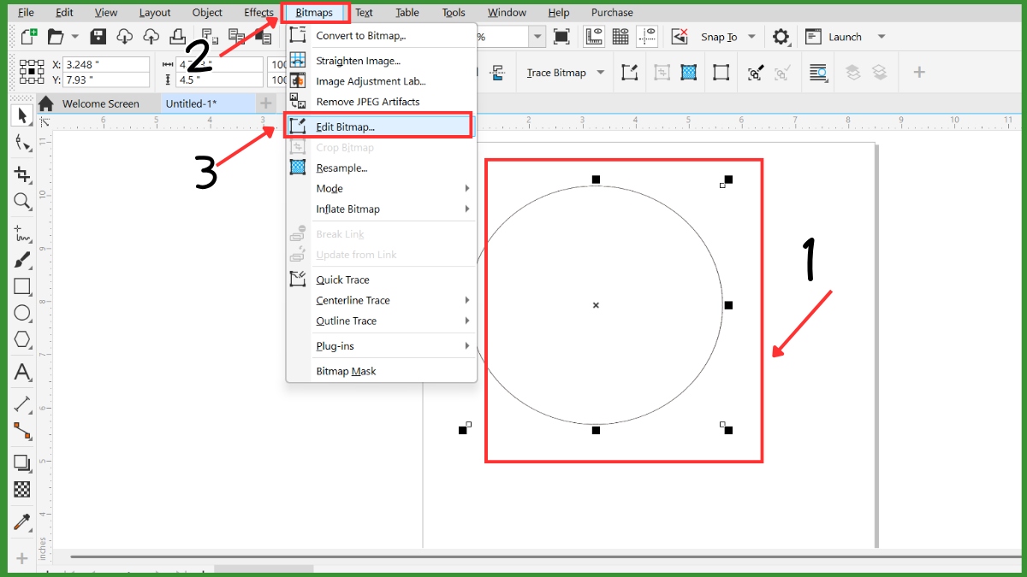Click the cloud upload icon
Screen dimensions: 1027x577
[151, 37]
